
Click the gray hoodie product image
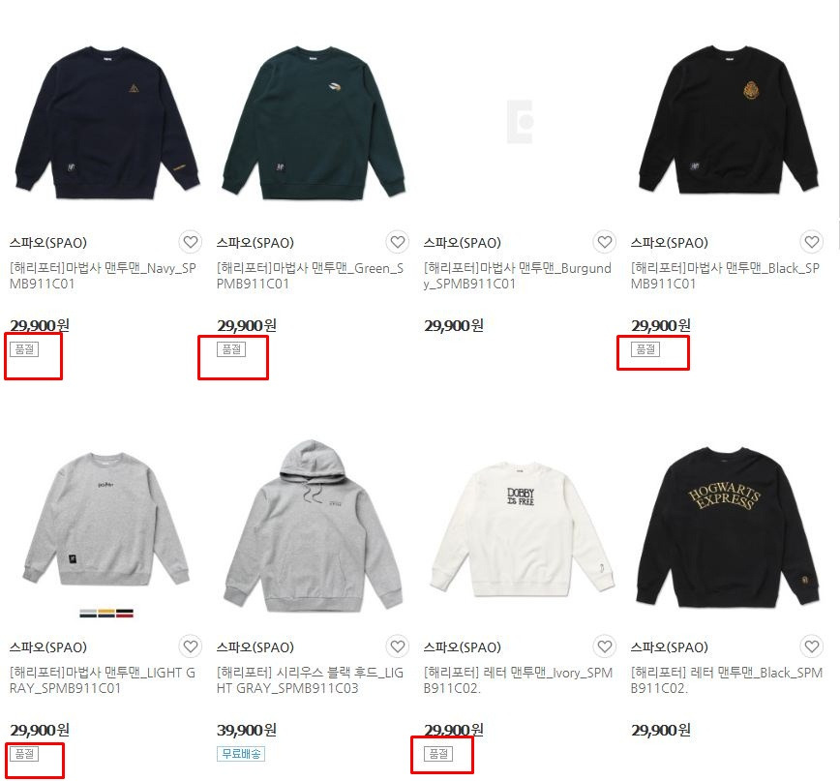[x=314, y=526]
